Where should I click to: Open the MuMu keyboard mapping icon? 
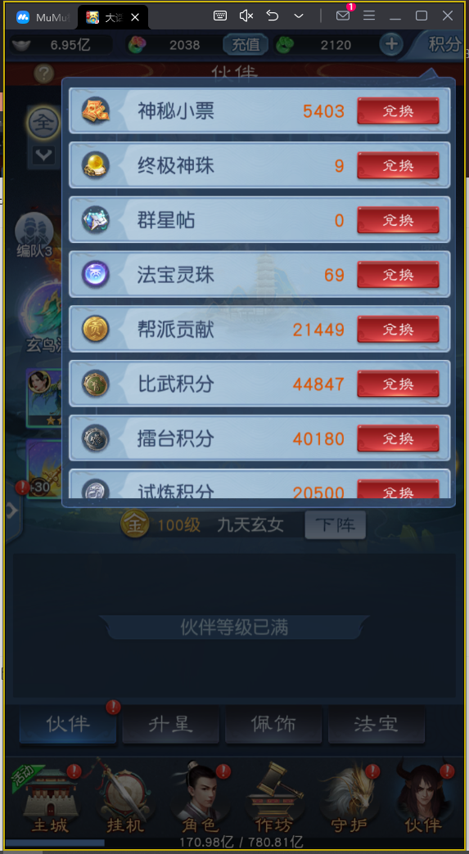click(x=220, y=16)
